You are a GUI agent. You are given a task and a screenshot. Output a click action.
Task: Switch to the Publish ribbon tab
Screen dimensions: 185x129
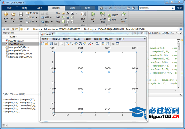[72, 8]
